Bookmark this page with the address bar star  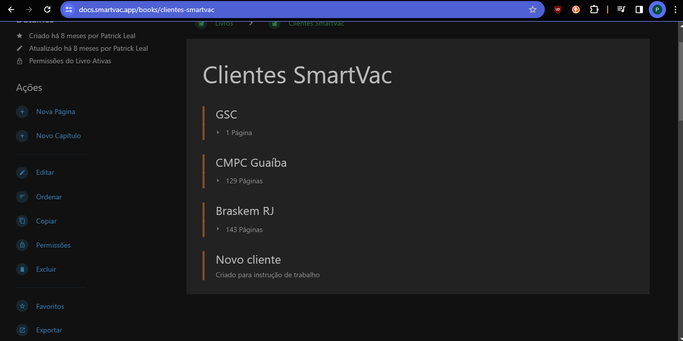tap(533, 10)
